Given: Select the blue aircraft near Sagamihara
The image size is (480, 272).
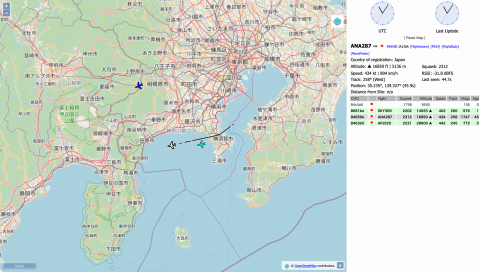Looking at the screenshot, I should click(x=139, y=85).
